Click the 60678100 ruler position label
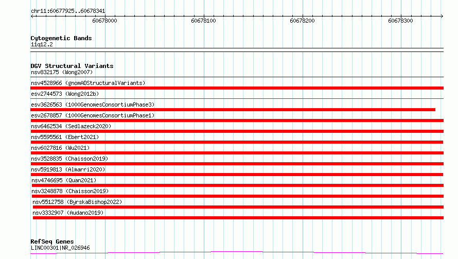This screenshot has width=458, height=259. point(203,21)
